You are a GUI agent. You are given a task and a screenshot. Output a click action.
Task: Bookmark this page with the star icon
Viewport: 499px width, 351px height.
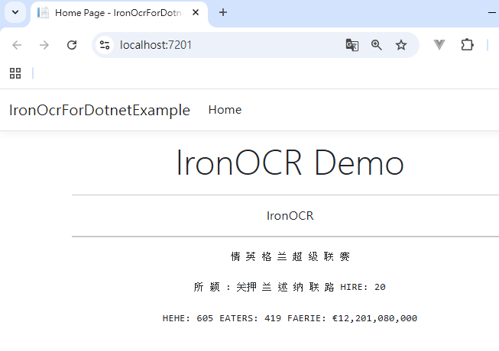coord(401,45)
